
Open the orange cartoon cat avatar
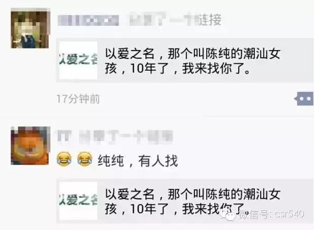pos(30,146)
